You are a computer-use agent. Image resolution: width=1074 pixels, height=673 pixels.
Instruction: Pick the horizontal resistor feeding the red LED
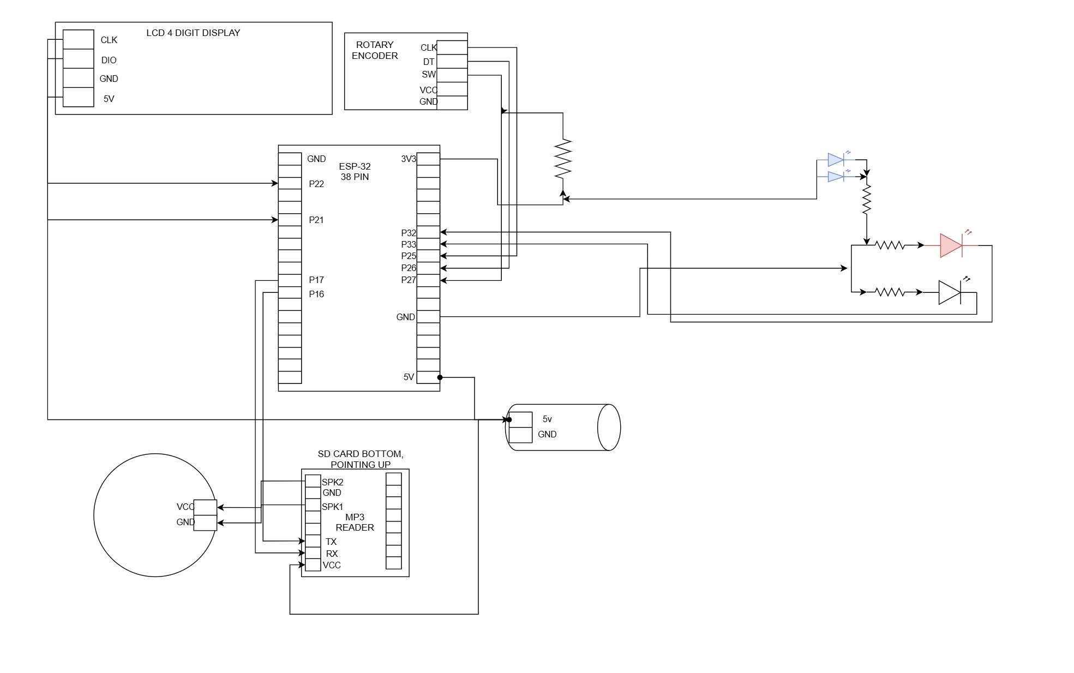coord(890,245)
